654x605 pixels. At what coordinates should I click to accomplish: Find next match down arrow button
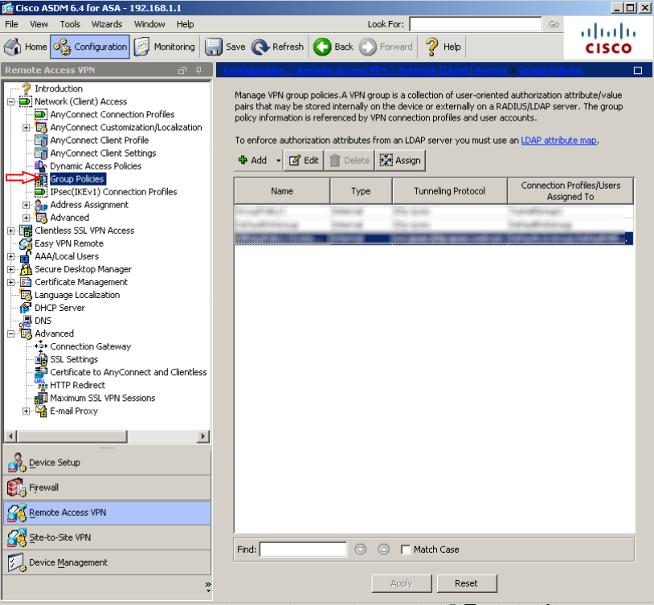(x=361, y=550)
